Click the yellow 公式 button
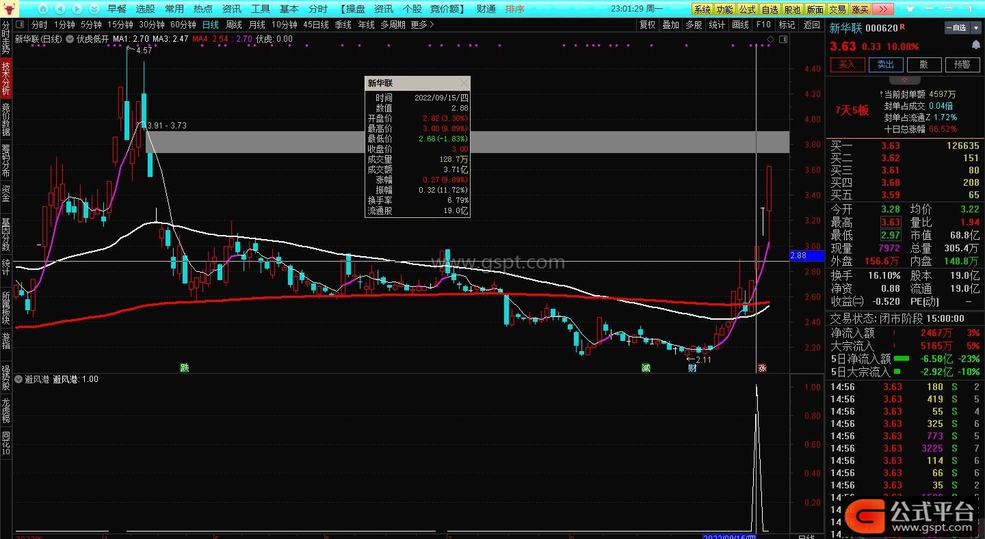This screenshot has width=985, height=539. [747, 10]
